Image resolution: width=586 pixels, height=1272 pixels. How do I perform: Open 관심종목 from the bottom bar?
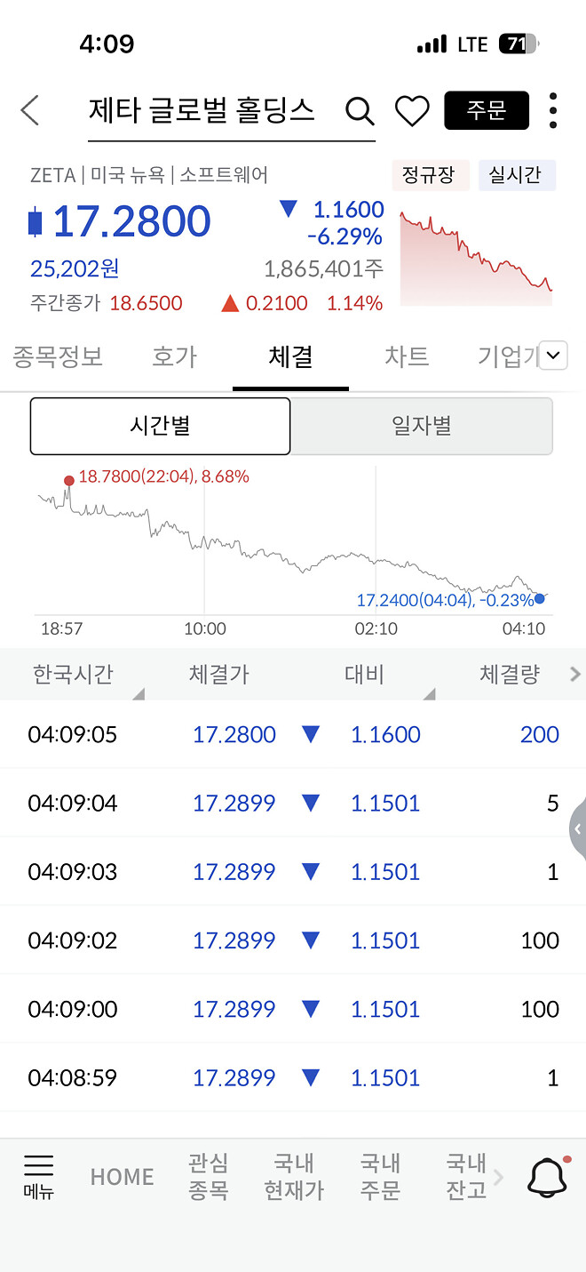click(209, 1175)
